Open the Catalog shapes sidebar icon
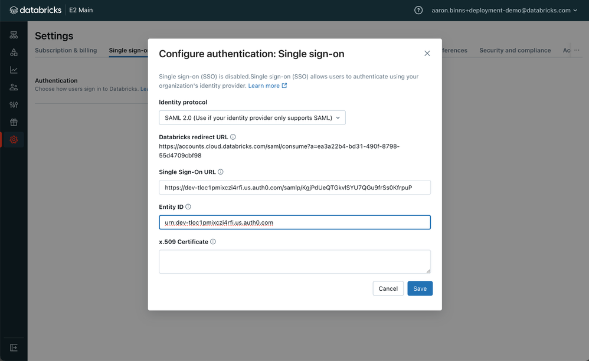Image resolution: width=589 pixels, height=361 pixels. click(x=14, y=52)
